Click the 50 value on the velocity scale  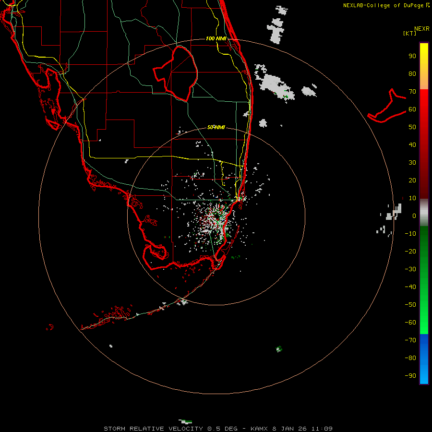412,127
